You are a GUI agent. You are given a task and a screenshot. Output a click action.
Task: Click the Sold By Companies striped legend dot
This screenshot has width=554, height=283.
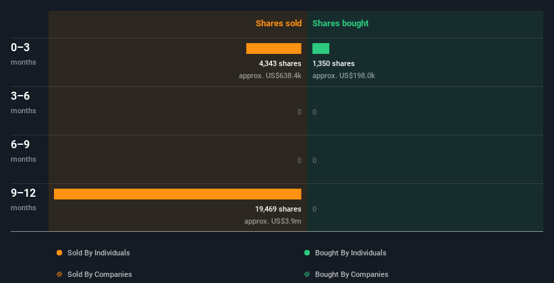coord(59,274)
